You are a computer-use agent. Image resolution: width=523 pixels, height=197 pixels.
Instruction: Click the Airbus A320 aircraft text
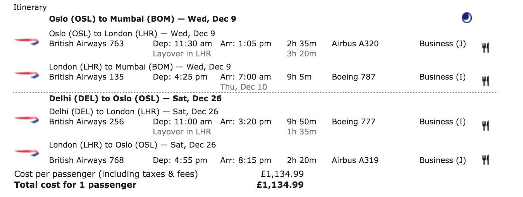(355, 44)
